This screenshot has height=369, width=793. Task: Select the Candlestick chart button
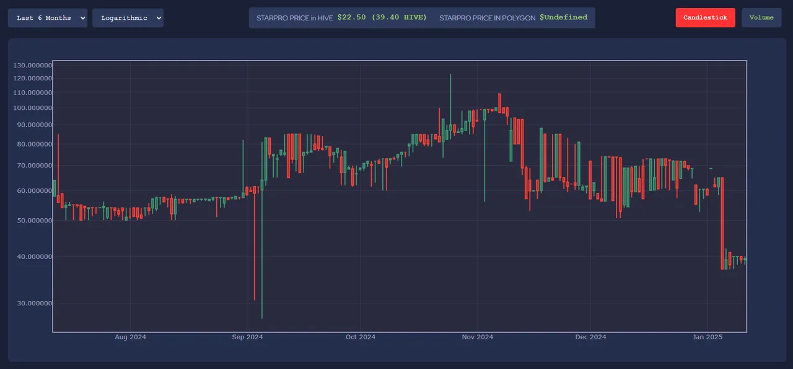click(x=705, y=17)
